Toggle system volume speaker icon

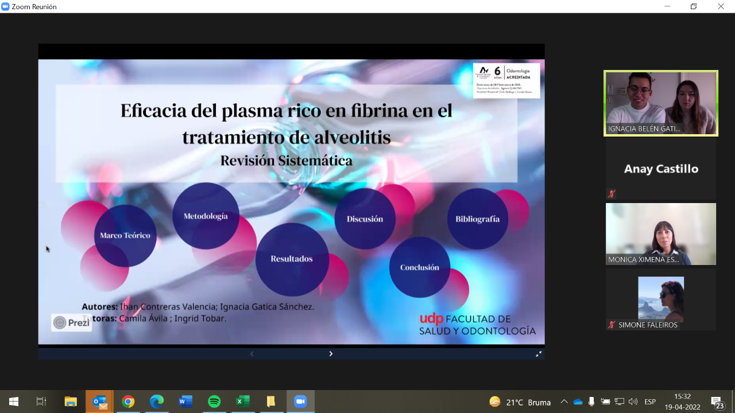tap(633, 402)
